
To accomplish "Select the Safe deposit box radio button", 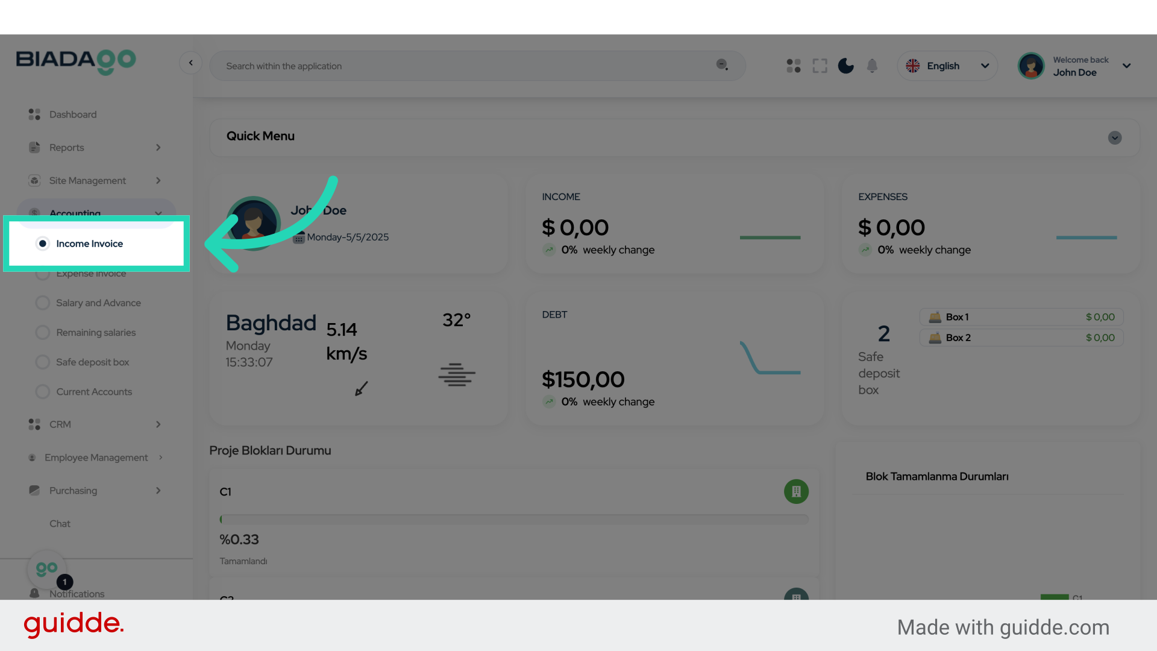I will pyautogui.click(x=42, y=362).
